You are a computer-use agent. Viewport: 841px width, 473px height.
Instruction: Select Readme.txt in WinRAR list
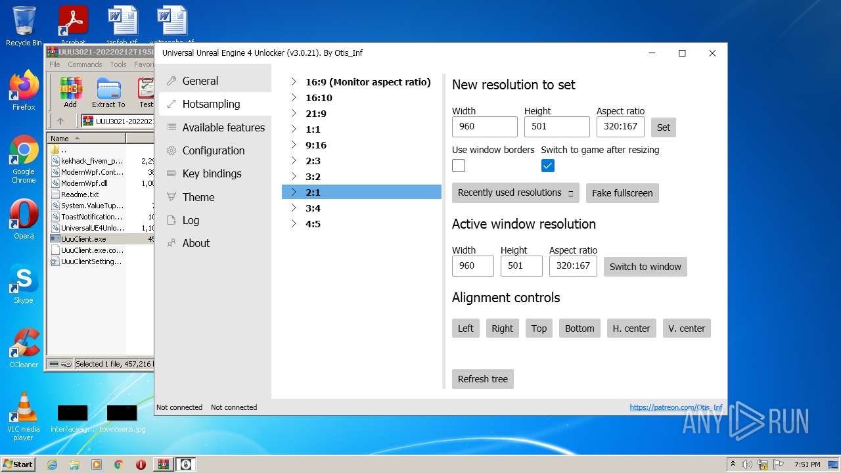coord(80,194)
